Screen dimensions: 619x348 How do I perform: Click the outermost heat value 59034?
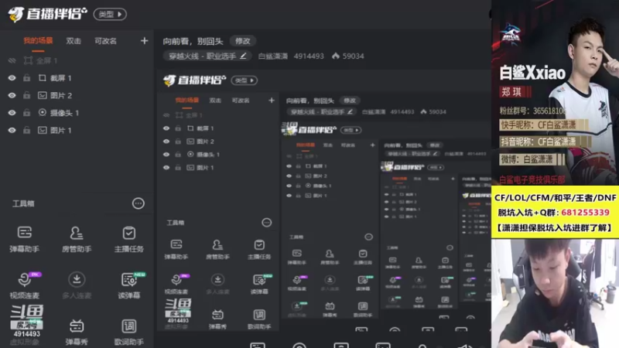coord(354,56)
